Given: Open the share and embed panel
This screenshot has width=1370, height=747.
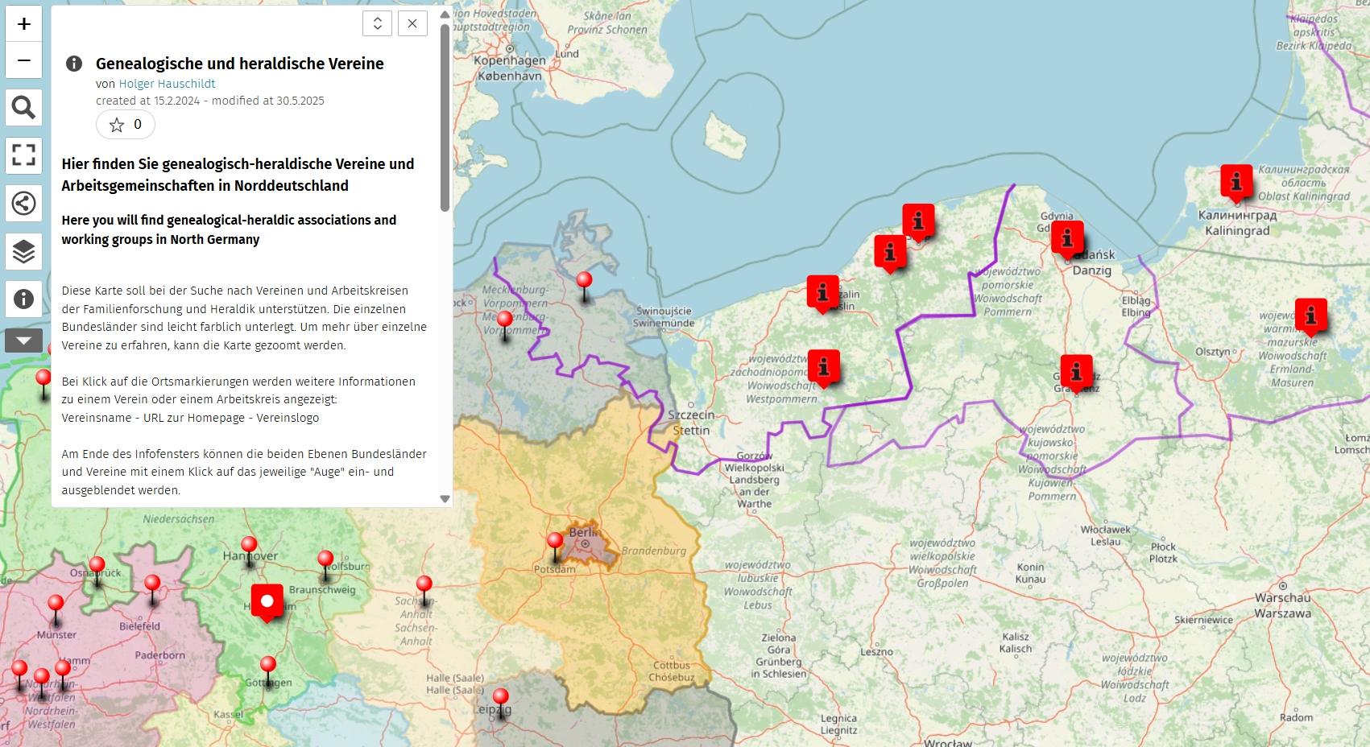Looking at the screenshot, I should point(24,203).
